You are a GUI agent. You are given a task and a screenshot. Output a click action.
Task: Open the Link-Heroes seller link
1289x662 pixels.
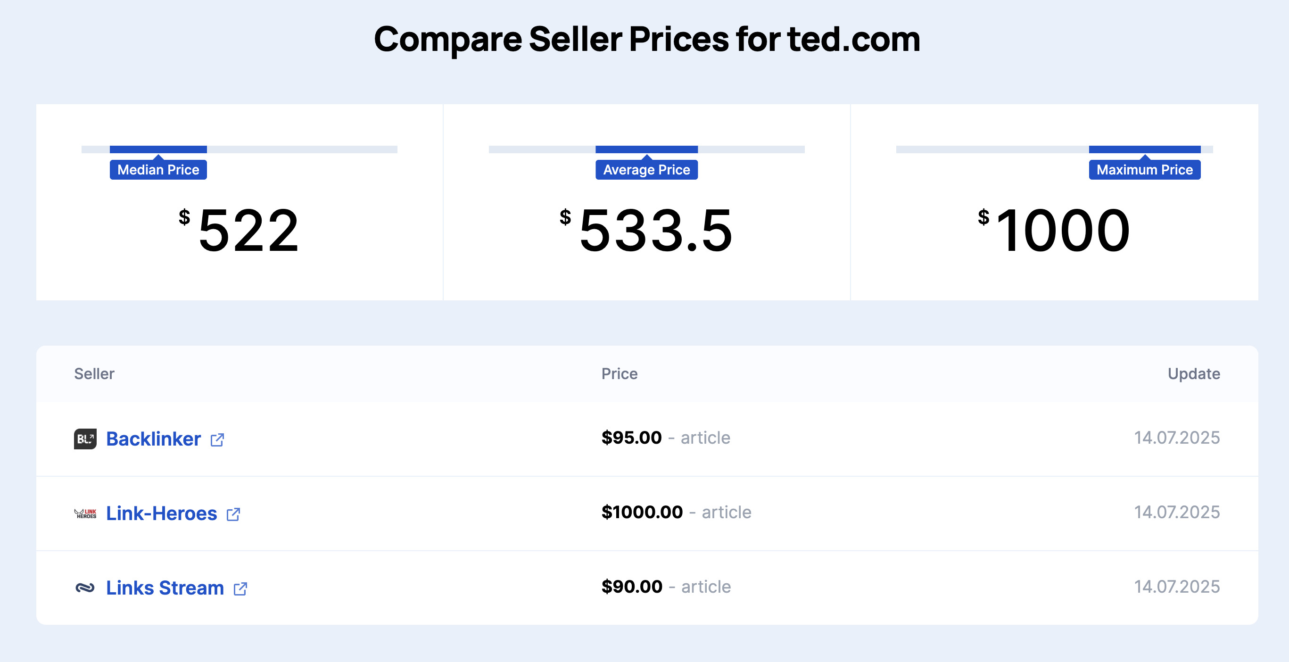tap(161, 513)
